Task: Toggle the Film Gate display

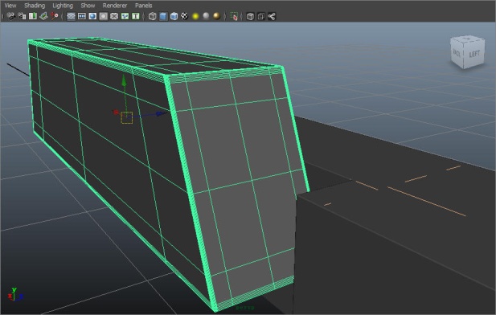Action: pyautogui.click(x=82, y=16)
